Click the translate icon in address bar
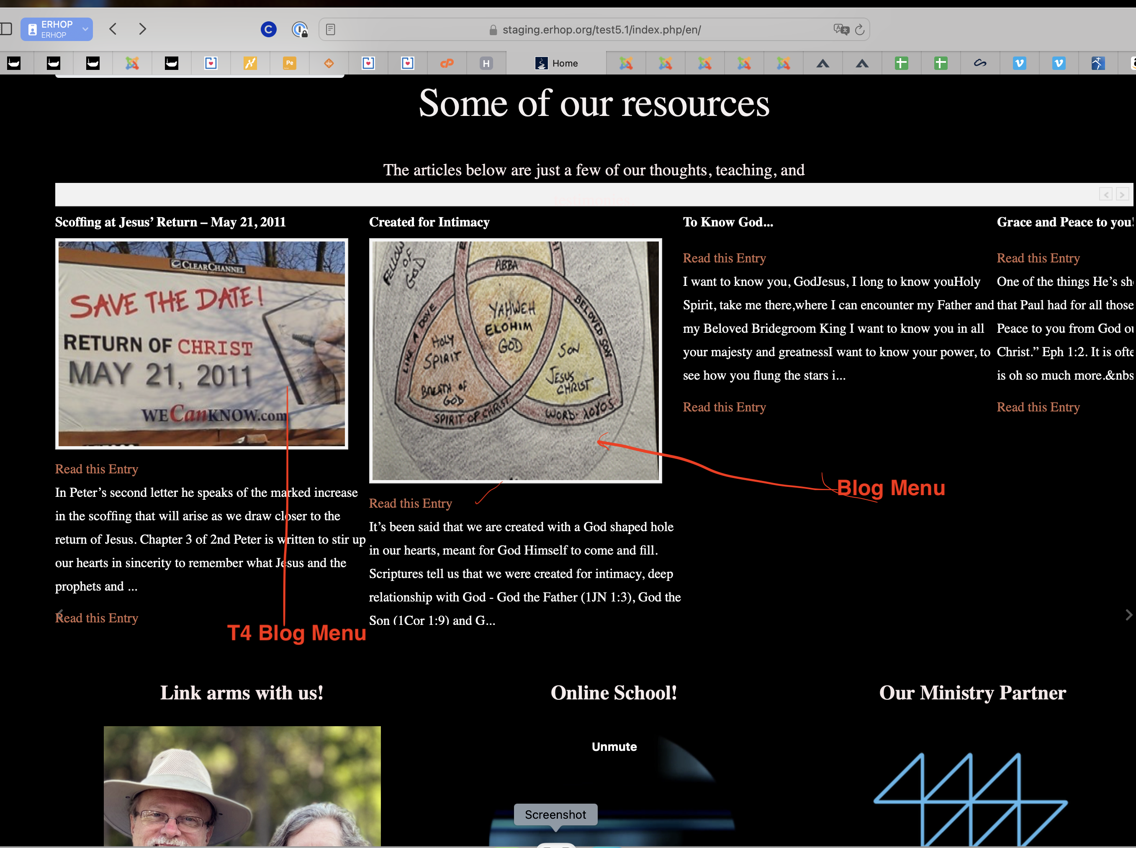 click(x=841, y=29)
